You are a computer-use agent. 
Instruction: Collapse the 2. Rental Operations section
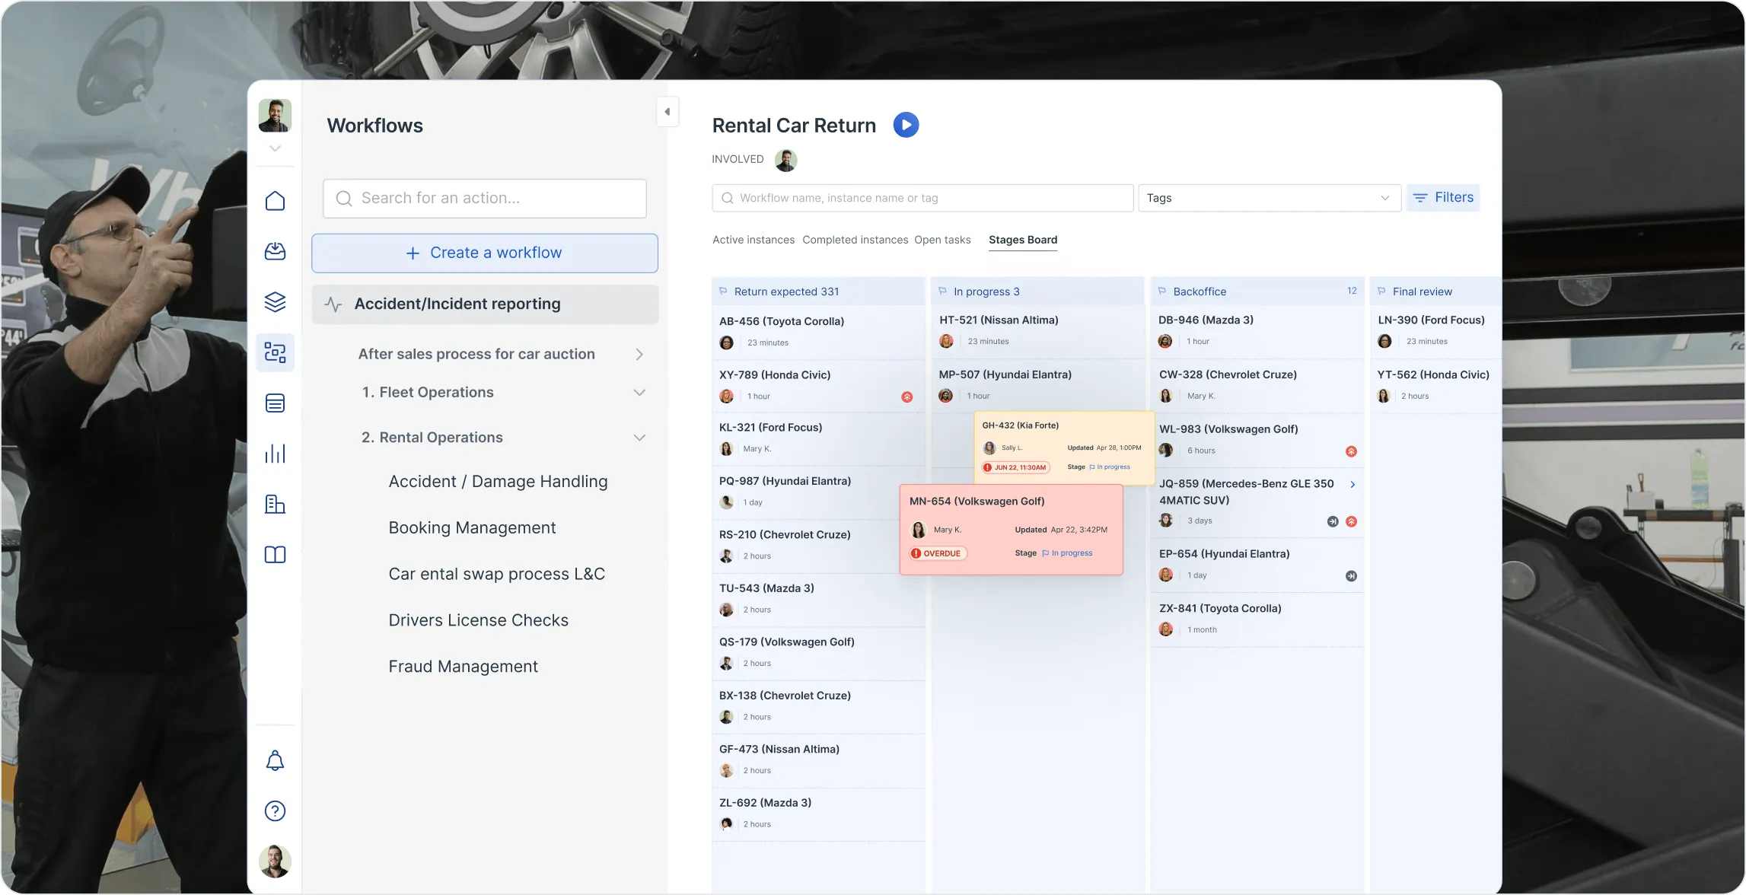click(639, 438)
